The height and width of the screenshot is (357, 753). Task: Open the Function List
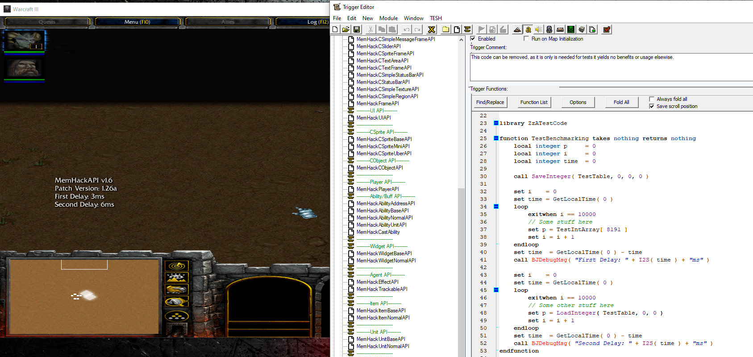pos(534,102)
